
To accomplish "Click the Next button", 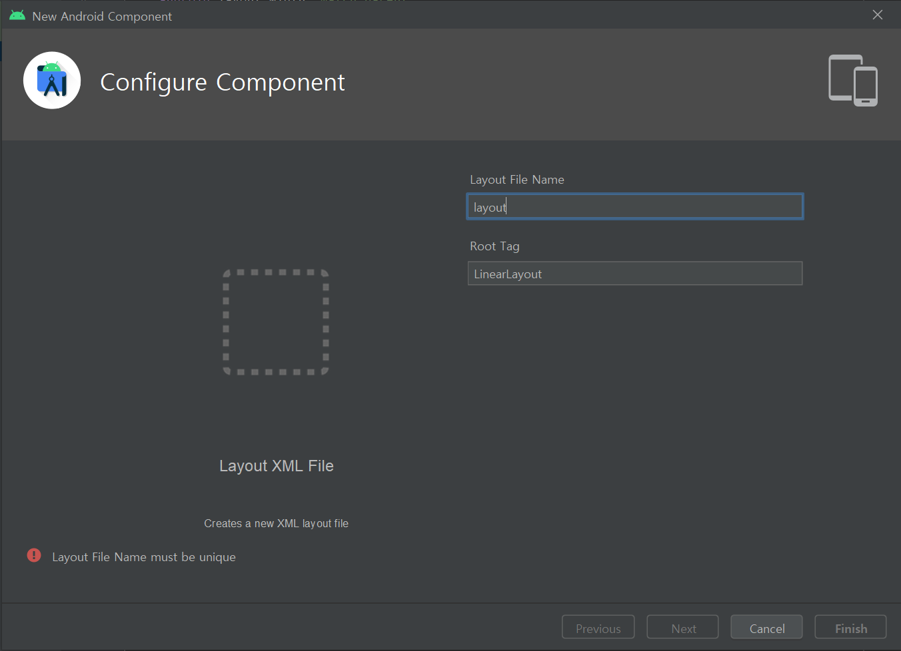I will 683,628.
